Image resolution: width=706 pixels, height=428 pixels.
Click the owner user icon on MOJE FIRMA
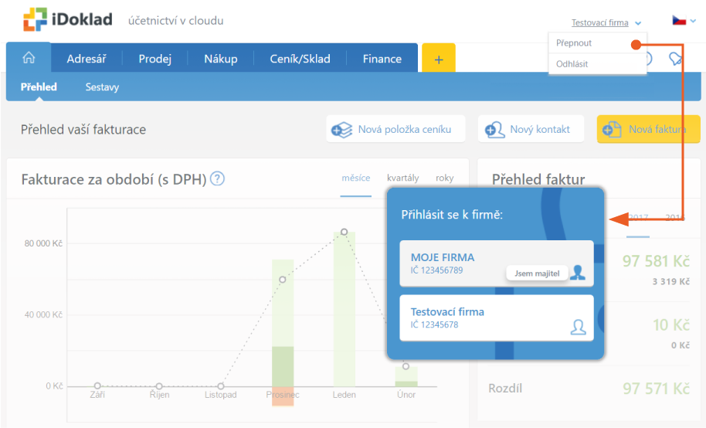tap(578, 273)
